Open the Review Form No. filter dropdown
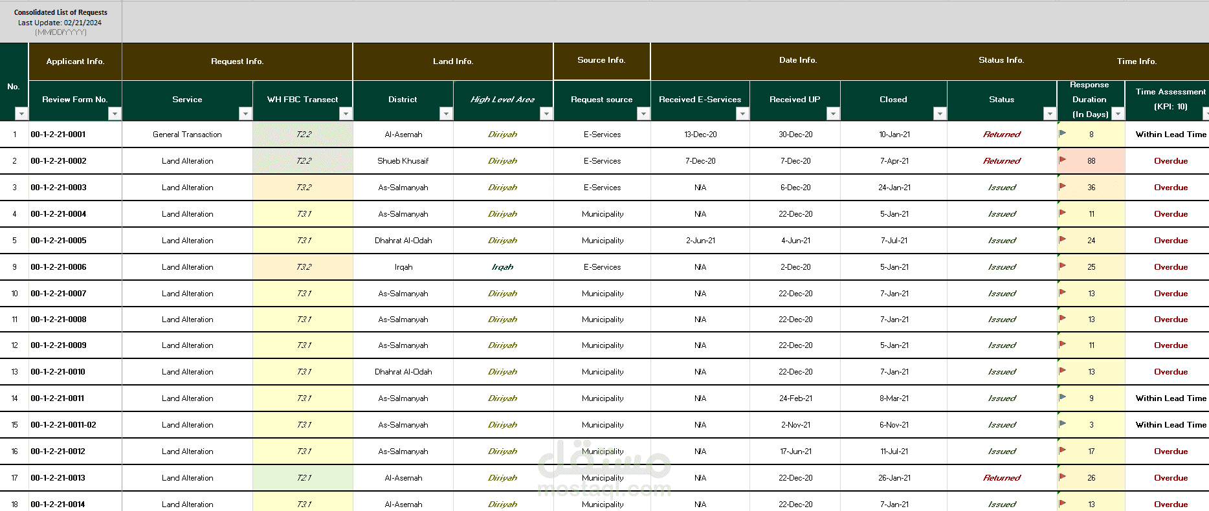This screenshot has height=511, width=1209. [x=115, y=114]
